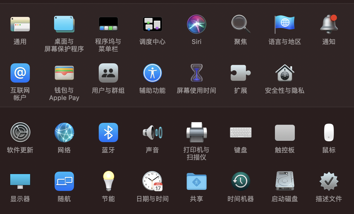
Task: Open 桌面与屏幕保护程序 desktop and screen saver pane
Action: pos(64,24)
